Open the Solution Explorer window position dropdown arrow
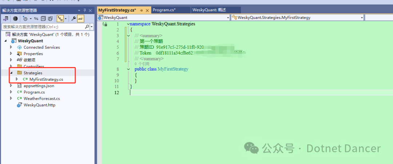This screenshot has width=393, height=164. 79,10
